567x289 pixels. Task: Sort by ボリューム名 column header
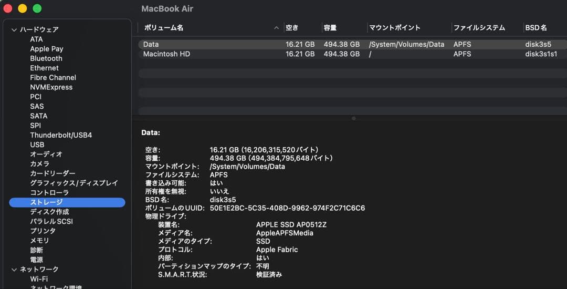pos(164,28)
